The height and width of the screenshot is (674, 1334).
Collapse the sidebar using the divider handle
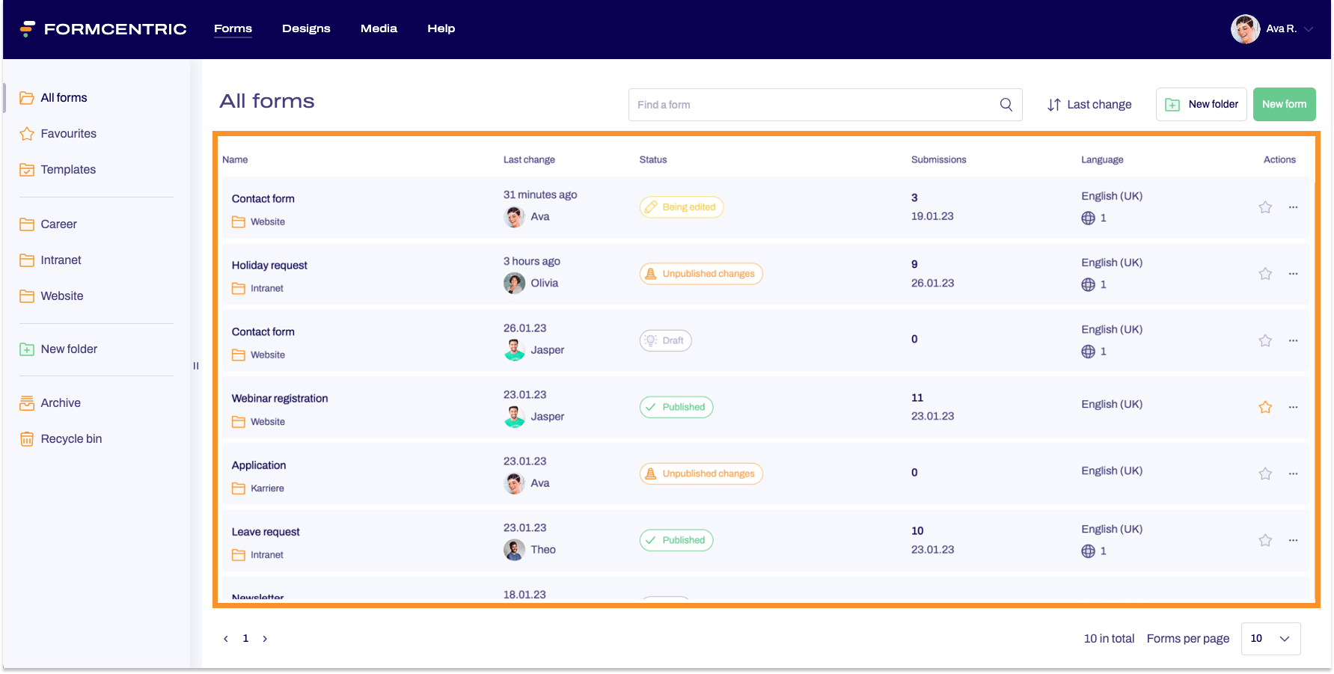(x=196, y=366)
